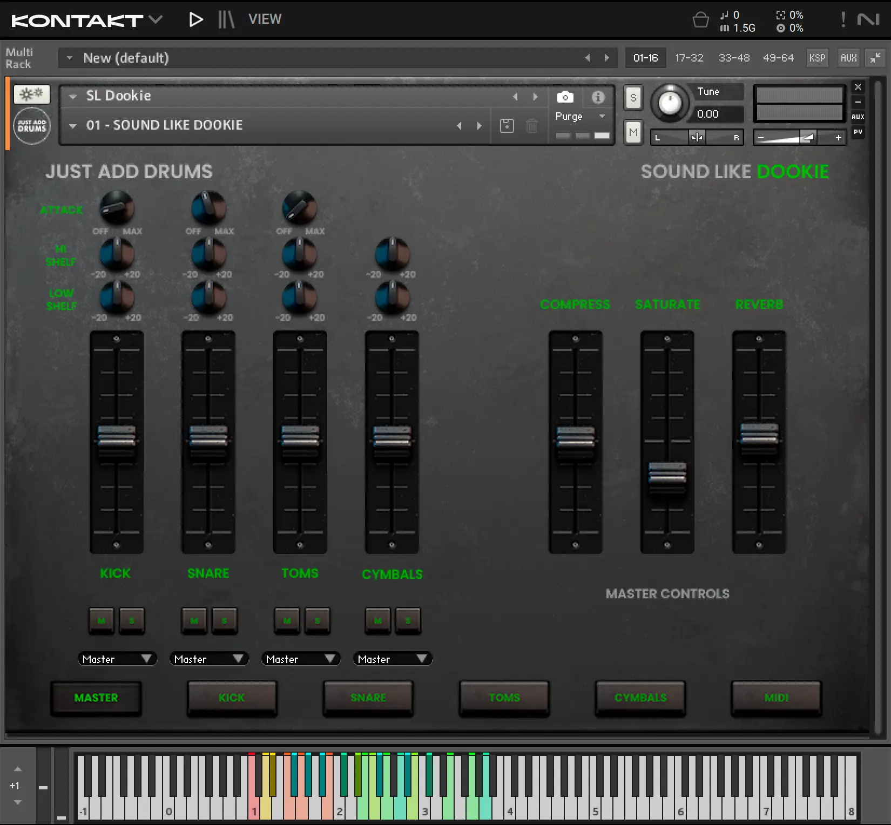Open the library browser icon
The width and height of the screenshot is (891, 825).
pos(226,20)
